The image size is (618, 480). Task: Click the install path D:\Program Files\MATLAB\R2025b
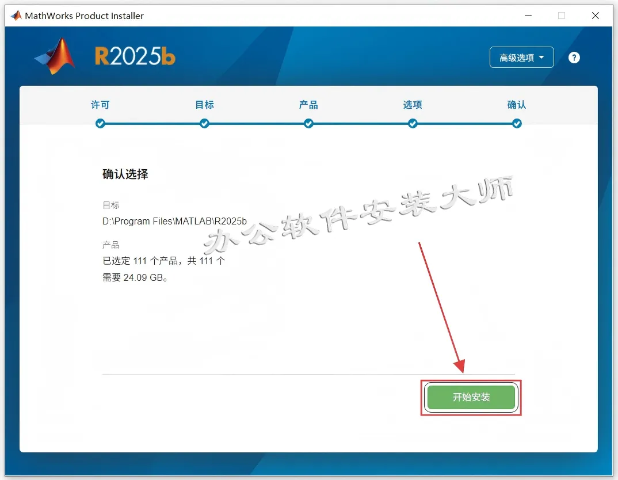(174, 221)
